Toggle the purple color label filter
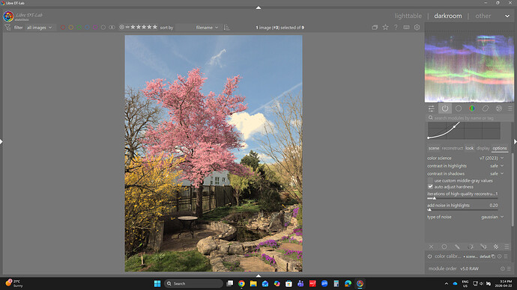 coord(95,28)
